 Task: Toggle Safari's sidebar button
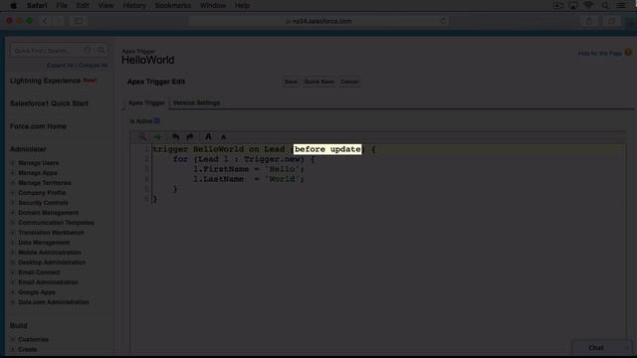click(79, 21)
